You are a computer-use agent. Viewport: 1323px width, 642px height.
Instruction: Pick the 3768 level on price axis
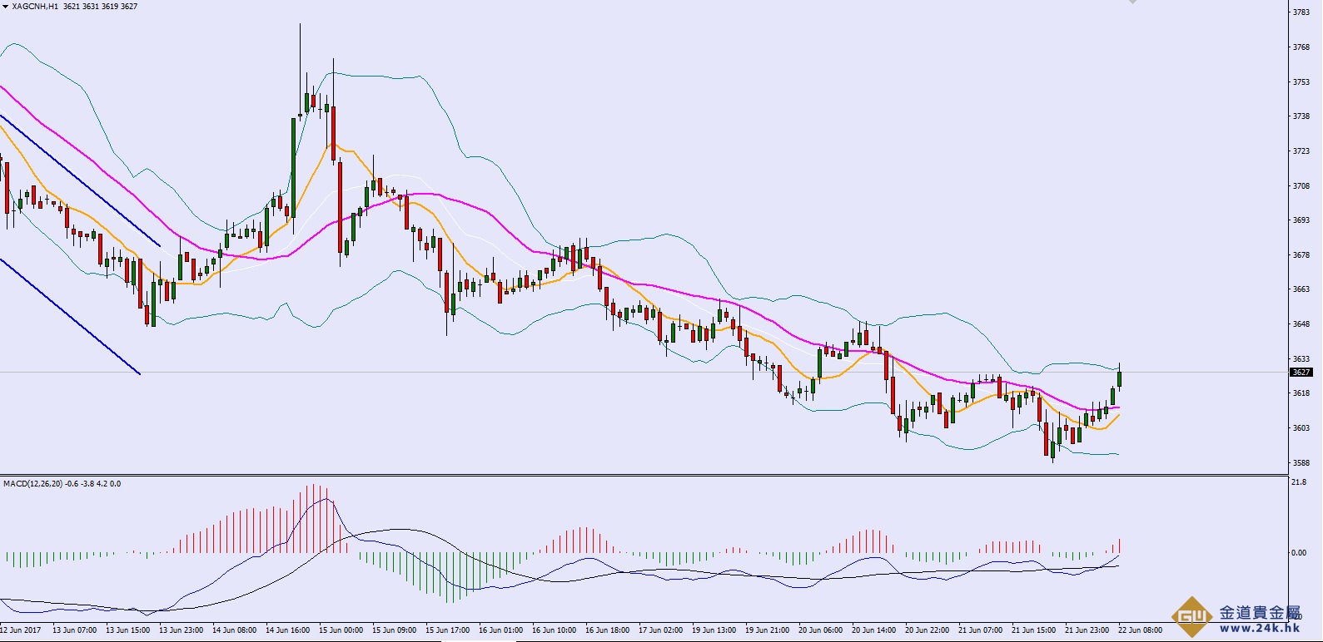click(1301, 47)
